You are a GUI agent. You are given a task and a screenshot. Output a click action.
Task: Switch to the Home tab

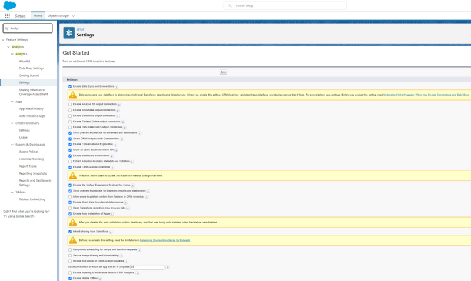(38, 16)
